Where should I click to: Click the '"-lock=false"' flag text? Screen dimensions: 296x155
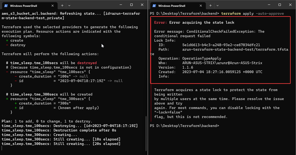tap(168, 112)
